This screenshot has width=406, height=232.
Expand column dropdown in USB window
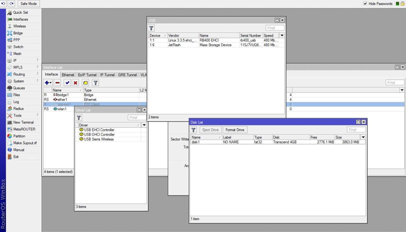pyautogui.click(x=282, y=35)
